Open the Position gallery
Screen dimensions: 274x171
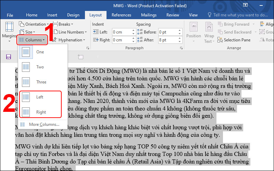pos(194,32)
